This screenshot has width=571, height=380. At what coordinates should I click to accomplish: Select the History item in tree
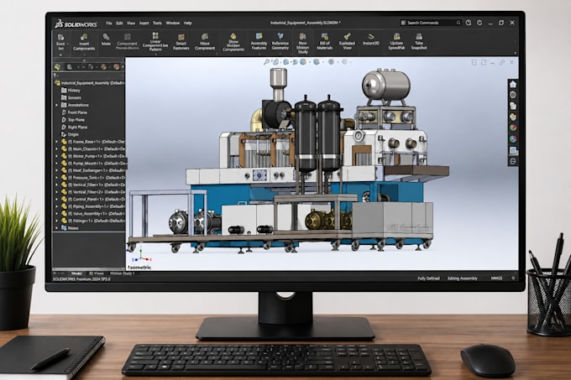tap(71, 91)
